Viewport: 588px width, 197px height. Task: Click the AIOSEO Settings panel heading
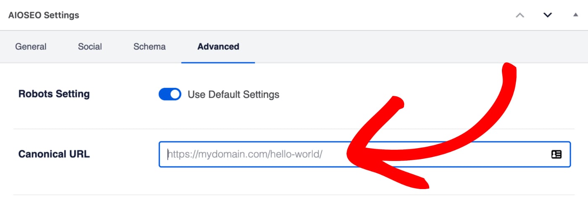(x=44, y=15)
